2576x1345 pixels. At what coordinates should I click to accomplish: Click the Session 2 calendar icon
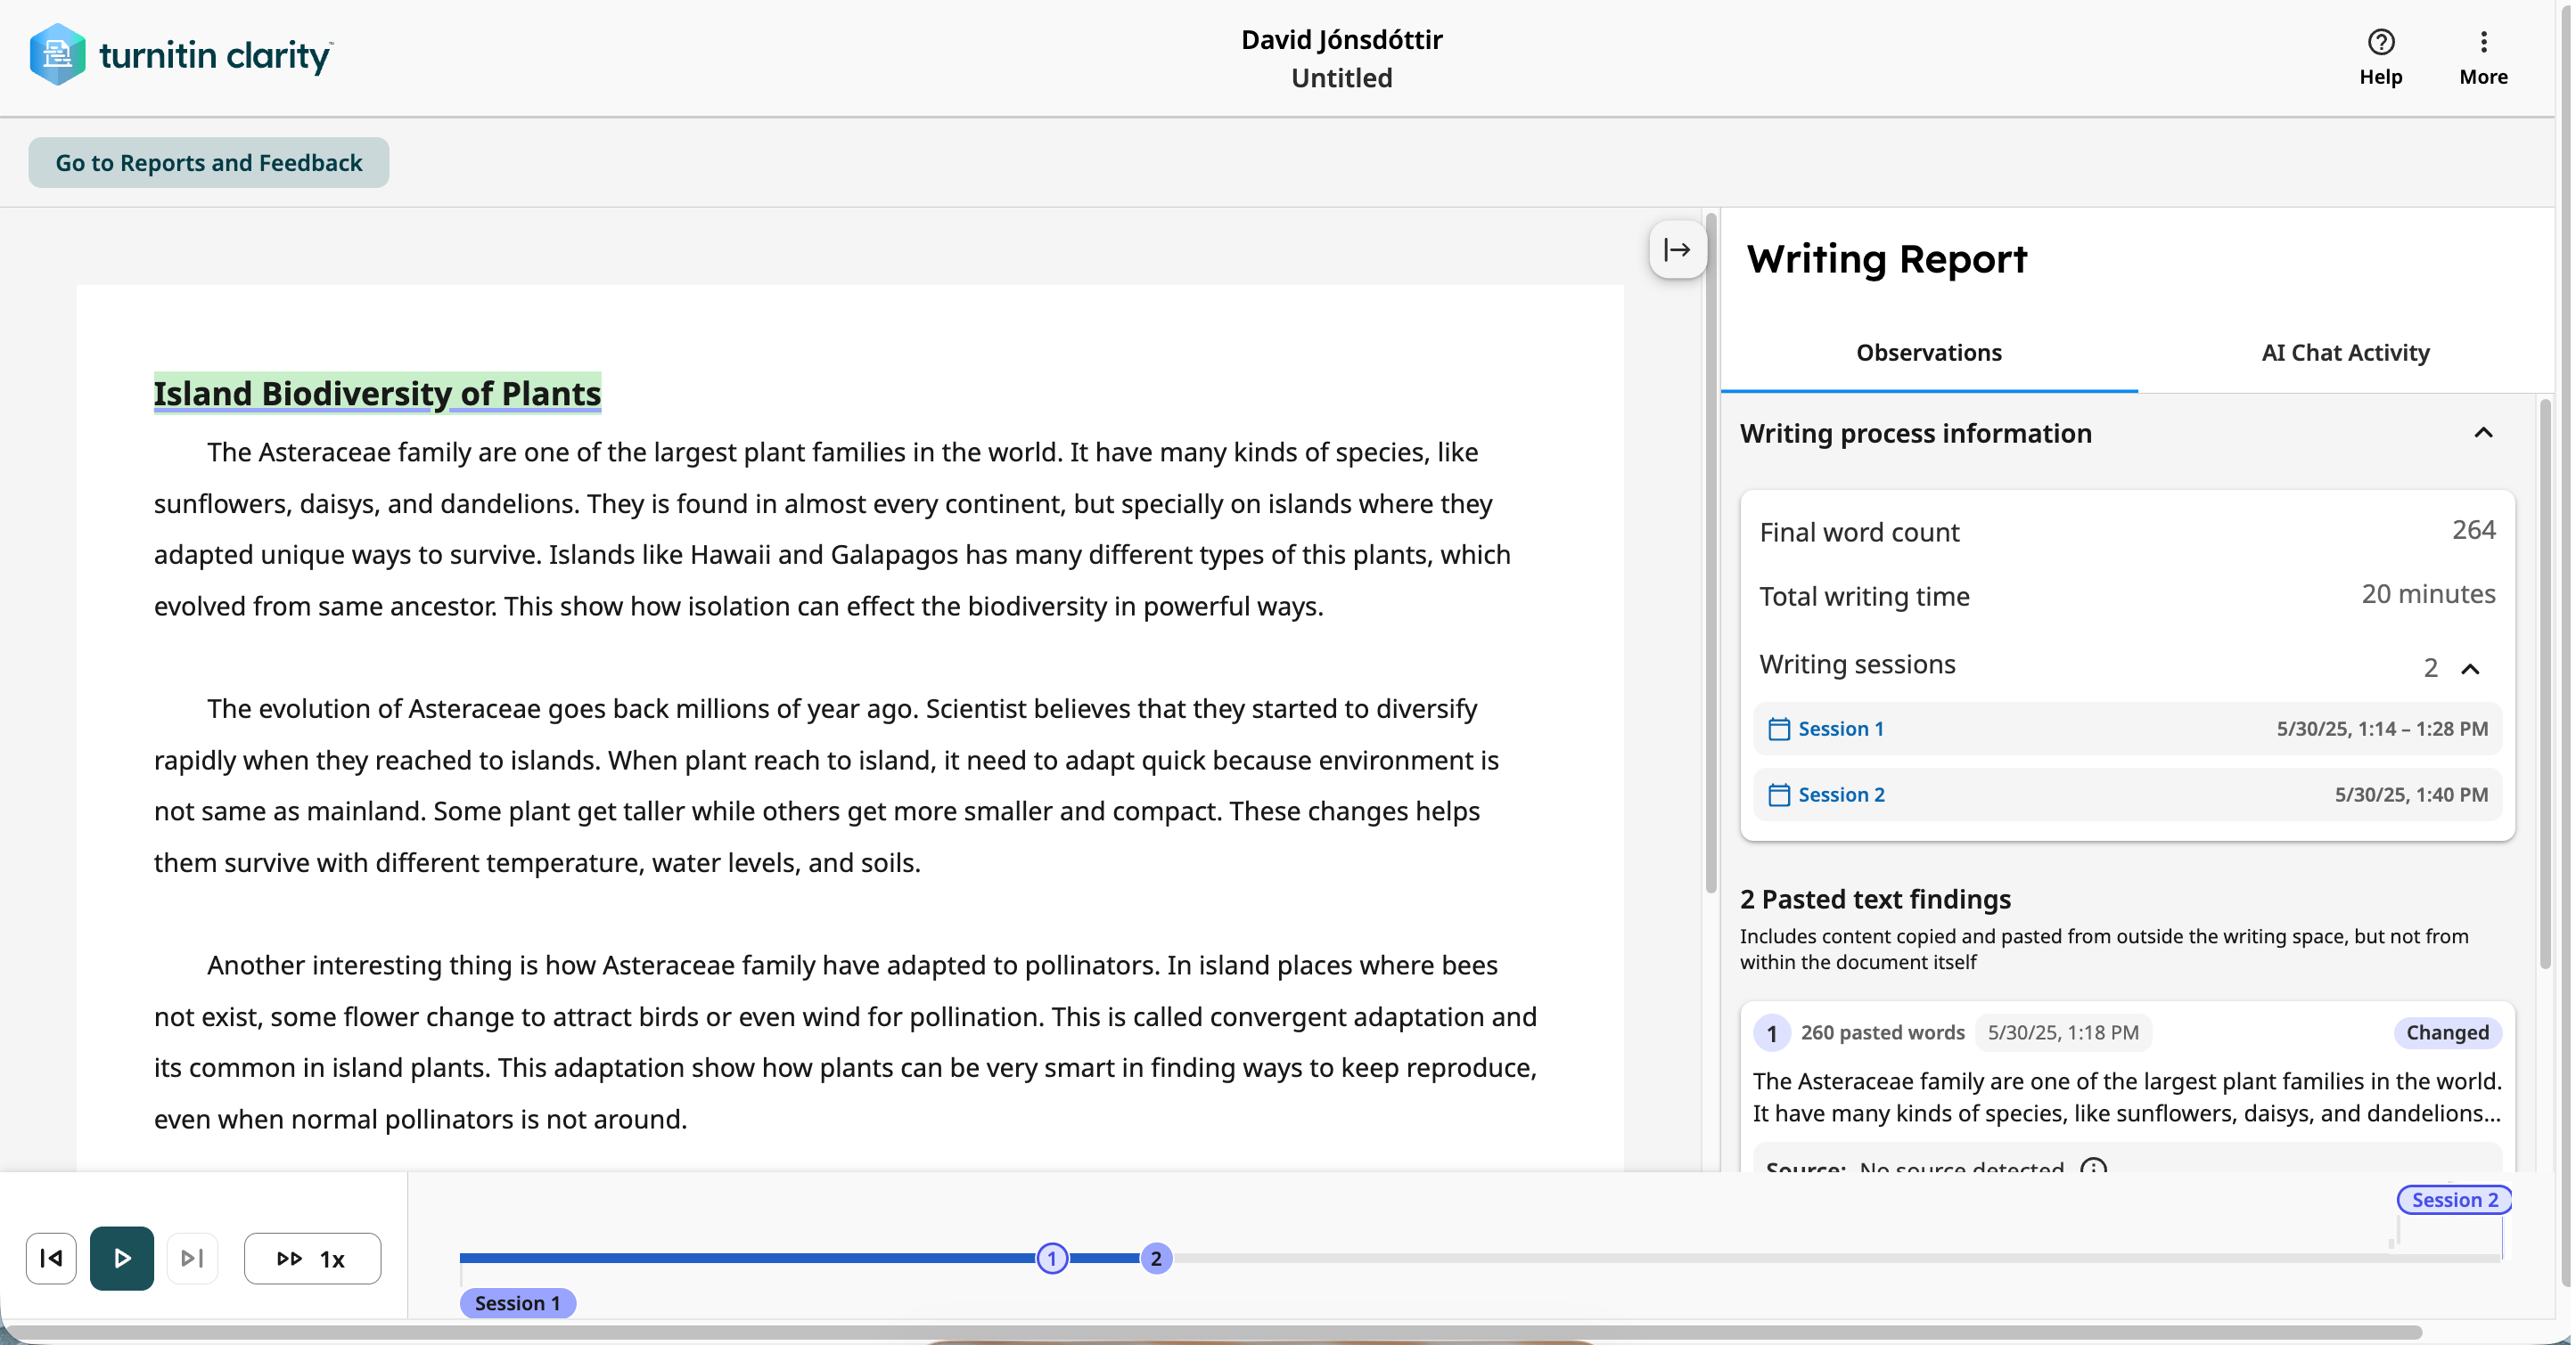[1778, 795]
